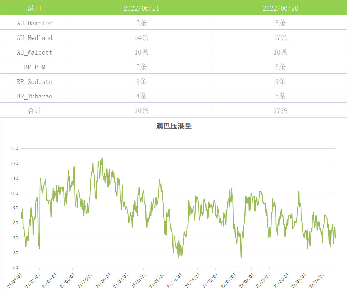Click the 70条 total for 2022/06/21
This screenshot has width=347, height=293.
pyautogui.click(x=141, y=111)
